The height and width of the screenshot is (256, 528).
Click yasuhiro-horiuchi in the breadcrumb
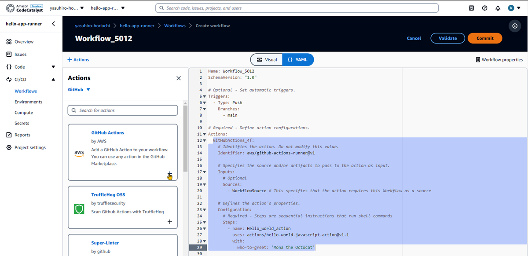(92, 26)
